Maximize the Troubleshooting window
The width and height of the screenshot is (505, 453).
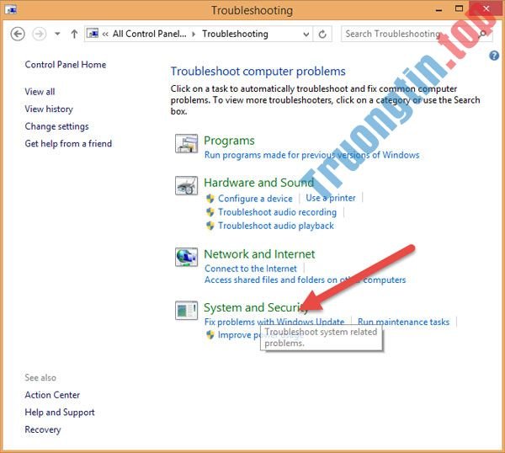tap(459, 9)
